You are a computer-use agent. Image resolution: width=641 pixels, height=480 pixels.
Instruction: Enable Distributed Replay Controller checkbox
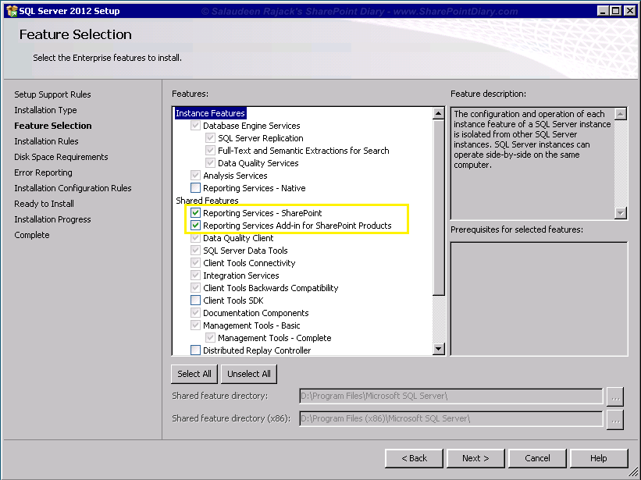tap(195, 350)
